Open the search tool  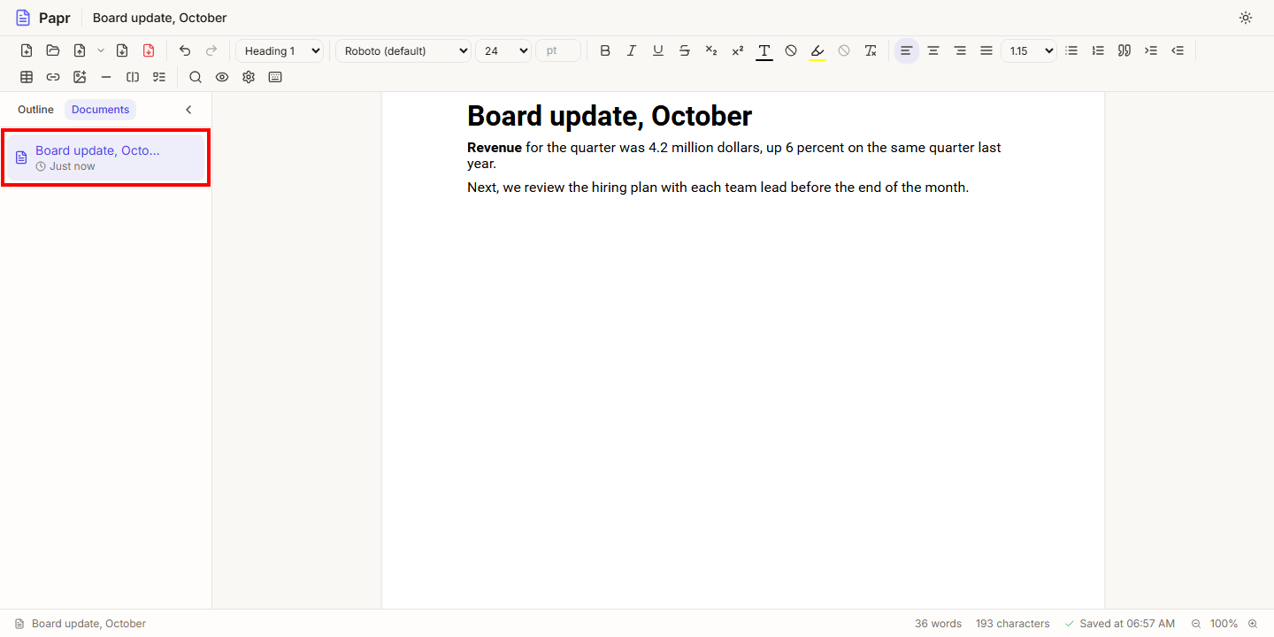pyautogui.click(x=196, y=77)
